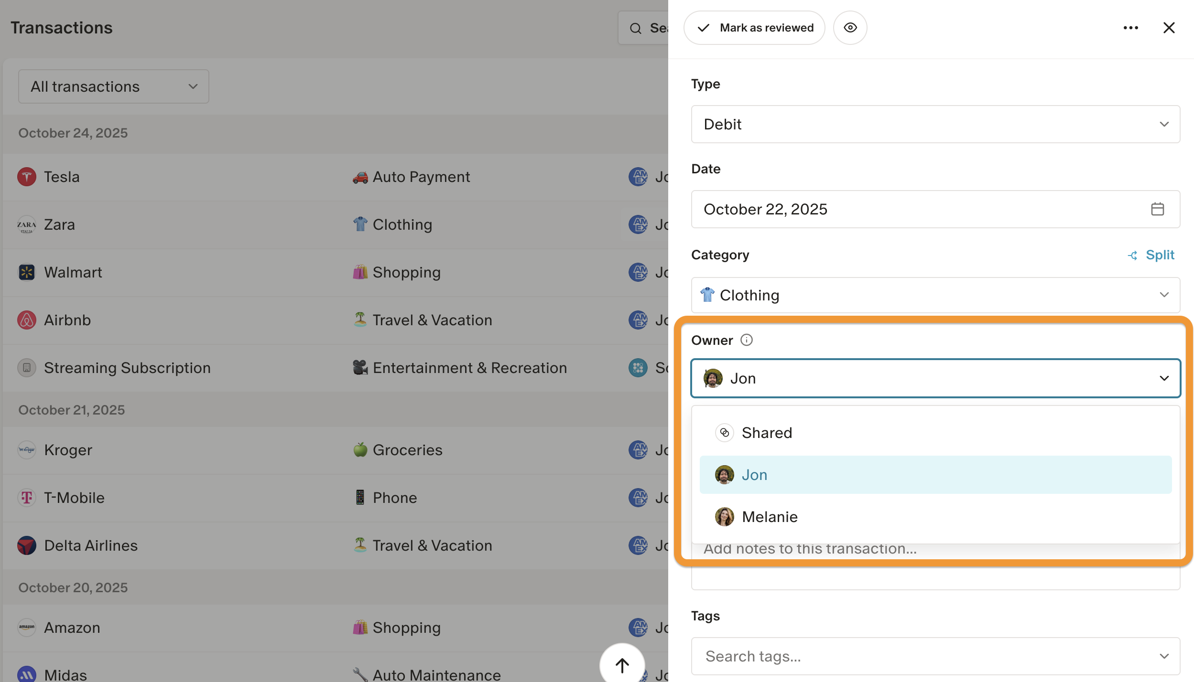Open the Type Debit dropdown
1194x682 pixels.
[x=935, y=124]
